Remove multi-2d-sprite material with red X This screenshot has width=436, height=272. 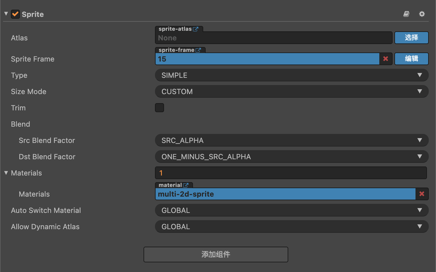pos(422,194)
